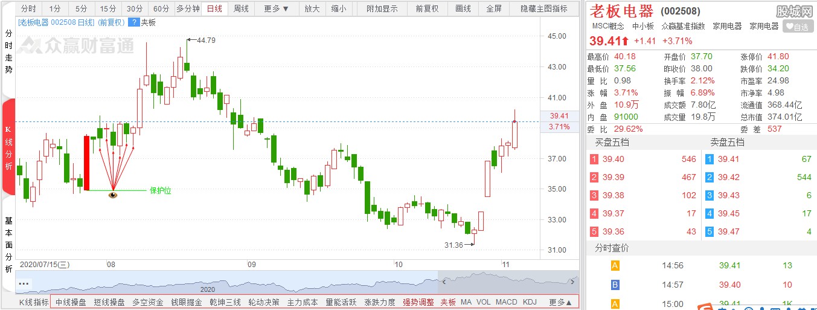Click the MSCI概念 tag

pos(608,26)
